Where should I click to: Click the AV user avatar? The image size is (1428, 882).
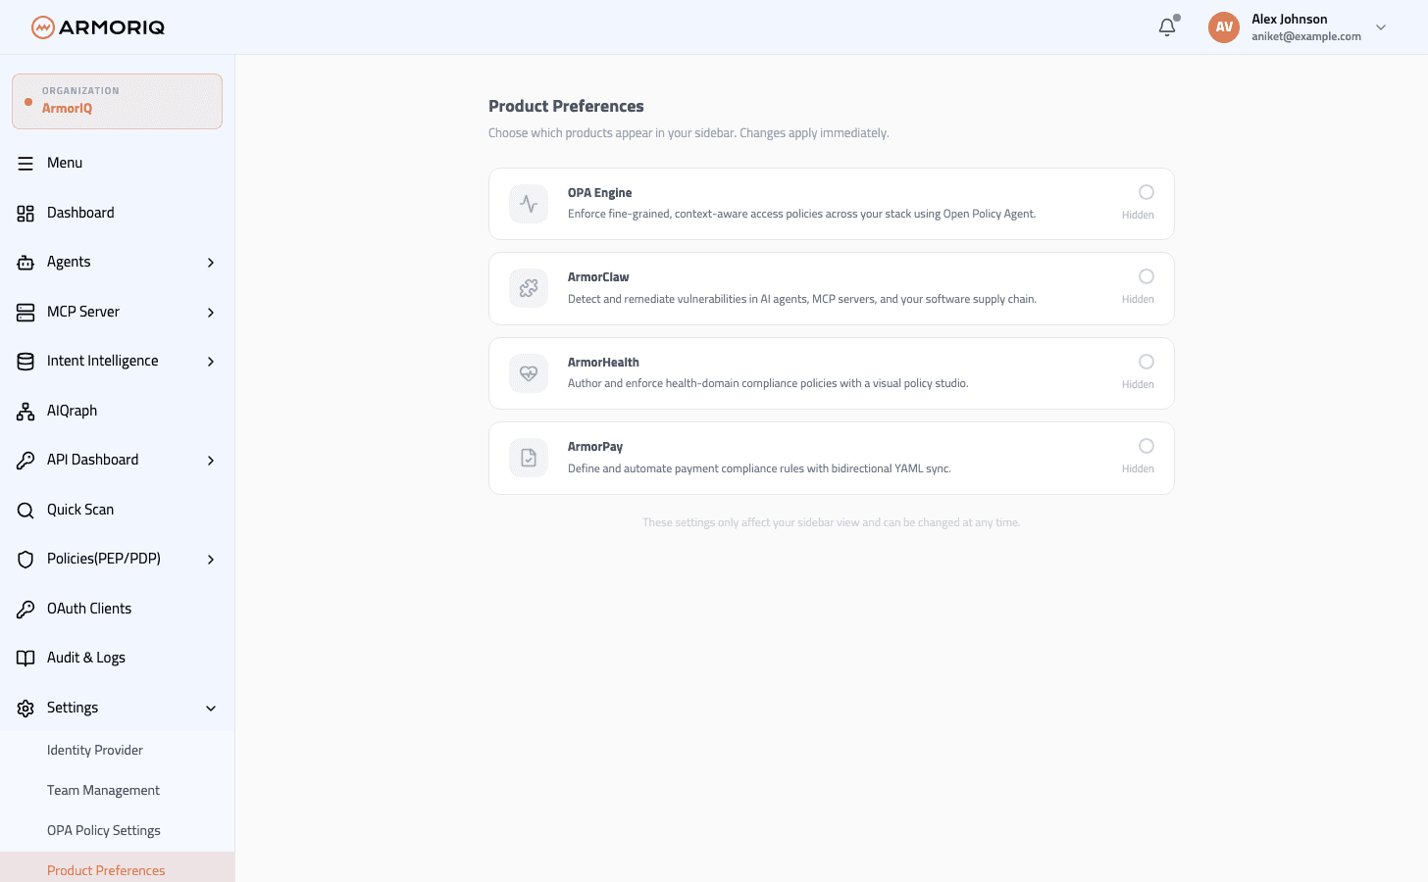point(1224,27)
